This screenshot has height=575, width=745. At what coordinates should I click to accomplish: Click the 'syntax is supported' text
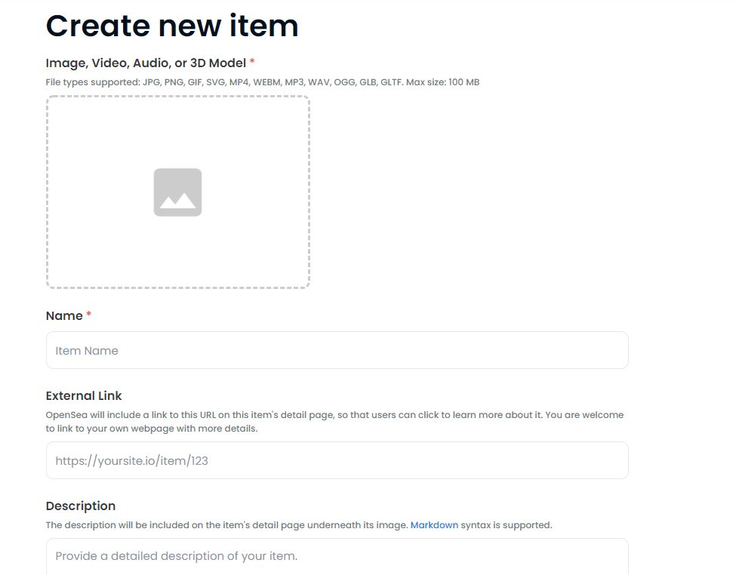point(506,525)
